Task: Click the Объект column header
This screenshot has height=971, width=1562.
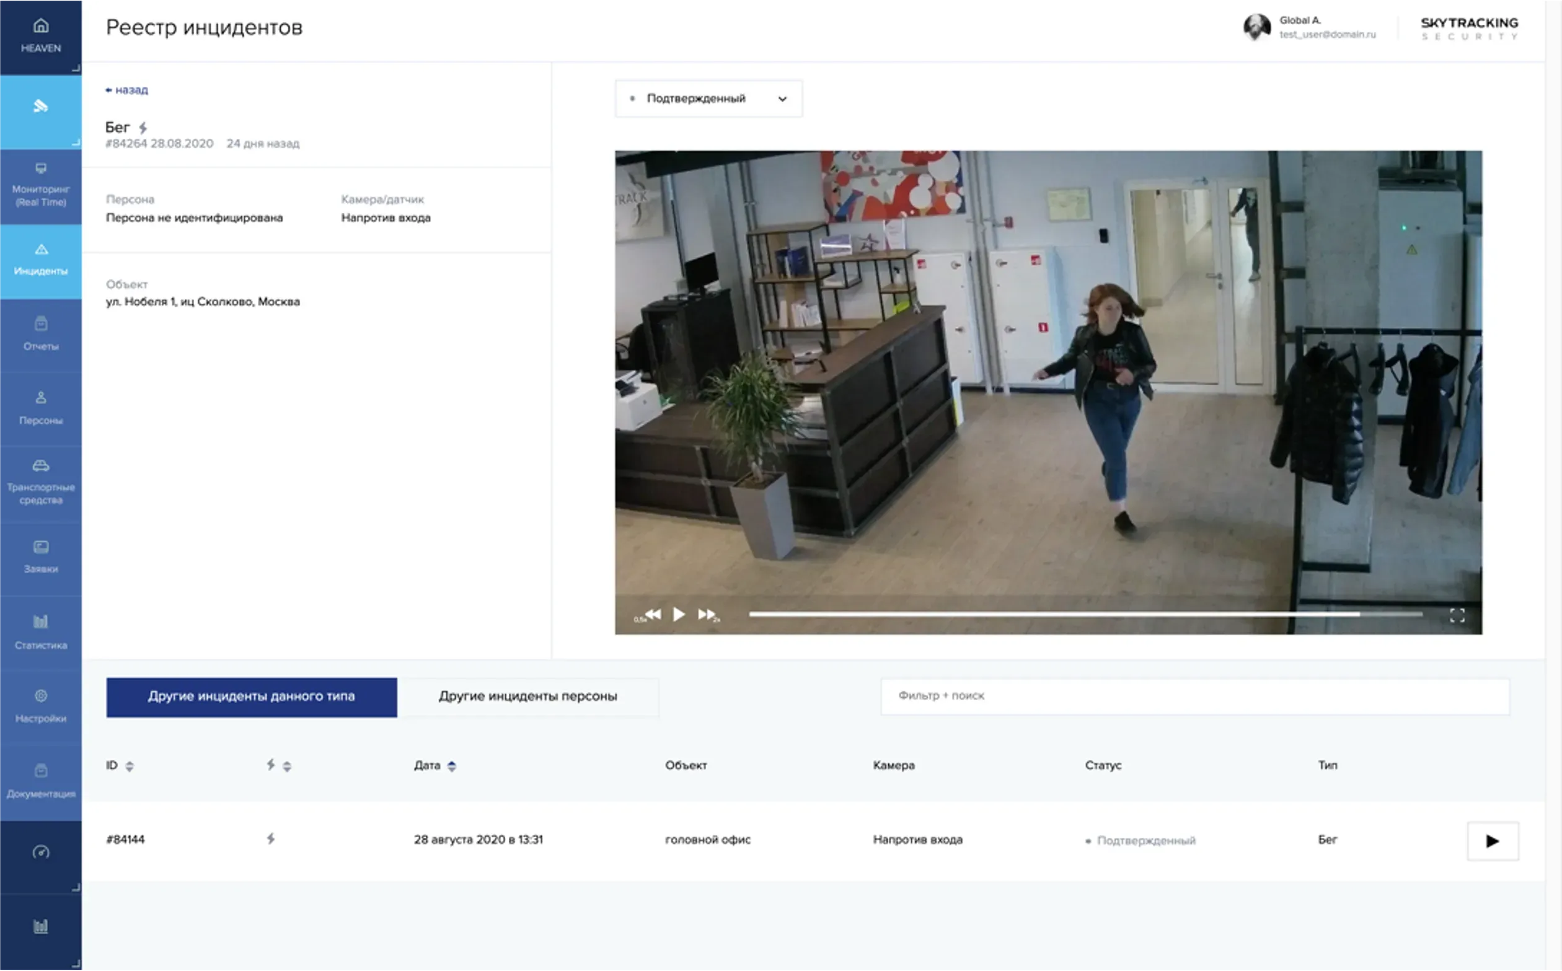Action: click(686, 765)
